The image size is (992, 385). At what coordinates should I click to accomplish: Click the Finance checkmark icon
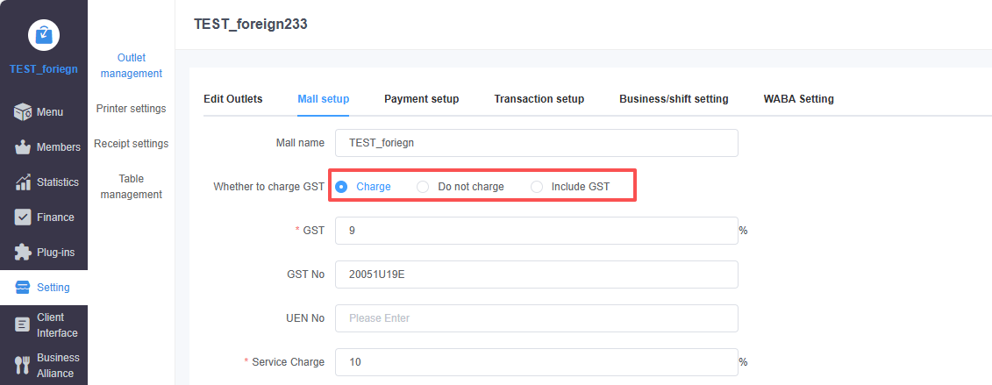point(23,217)
